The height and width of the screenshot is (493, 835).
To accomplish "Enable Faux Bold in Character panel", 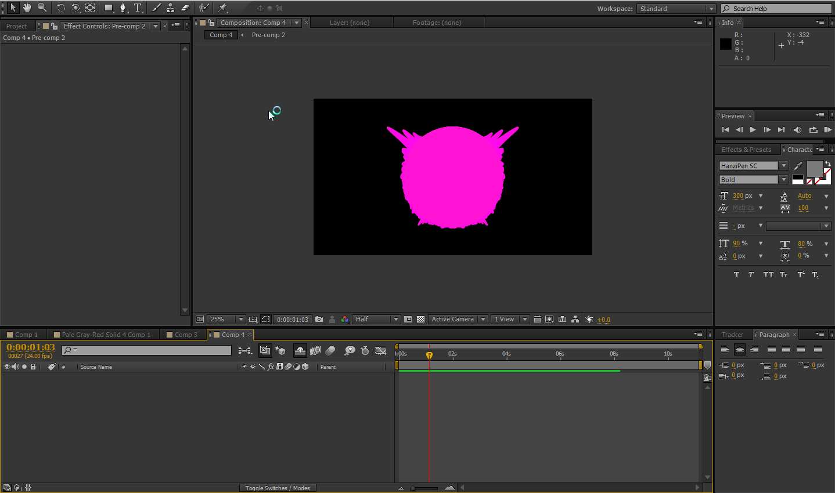I will pos(736,275).
